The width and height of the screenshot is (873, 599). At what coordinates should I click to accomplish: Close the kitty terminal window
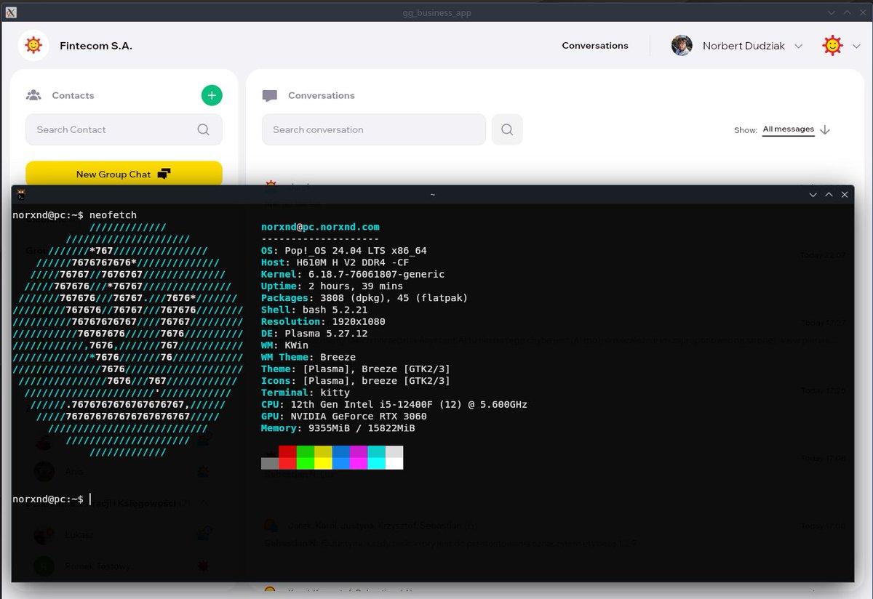click(x=845, y=195)
